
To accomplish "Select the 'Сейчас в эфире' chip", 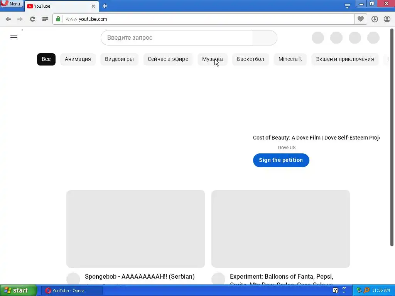I will click(x=168, y=59).
